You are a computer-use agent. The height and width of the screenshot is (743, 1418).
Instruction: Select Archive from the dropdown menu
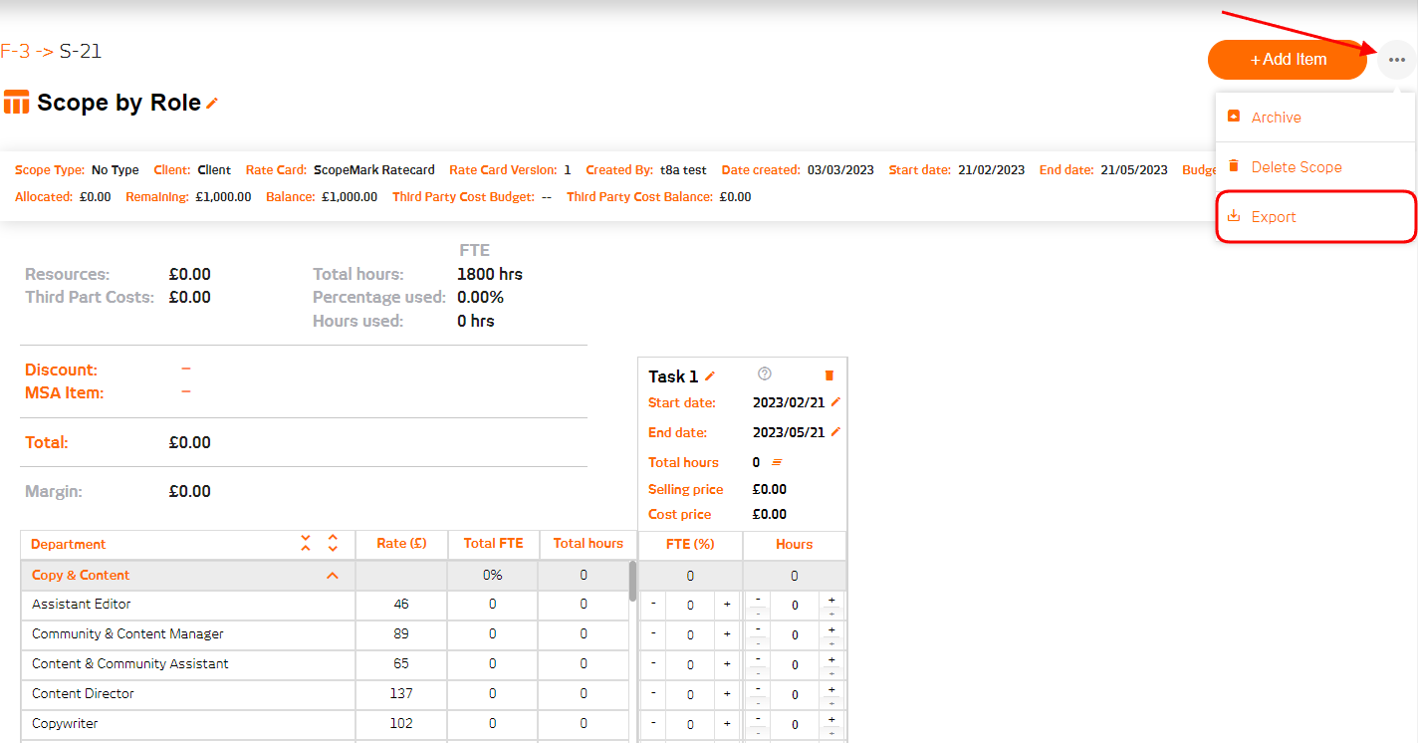(1276, 118)
